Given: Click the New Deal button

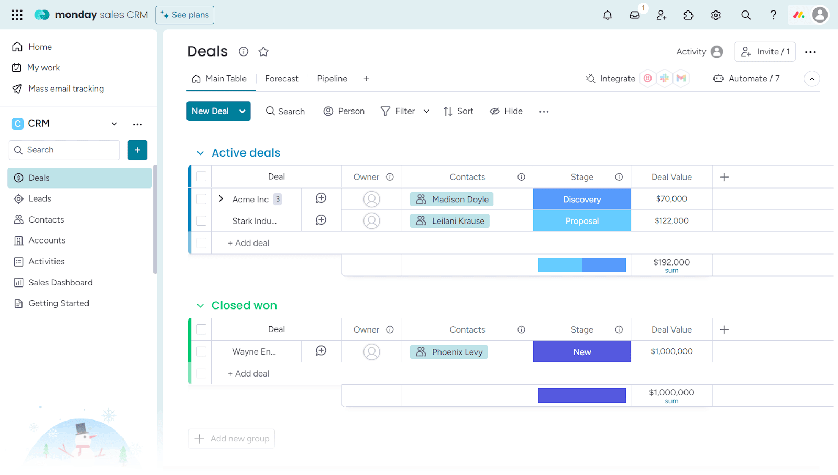Looking at the screenshot, I should pos(210,111).
